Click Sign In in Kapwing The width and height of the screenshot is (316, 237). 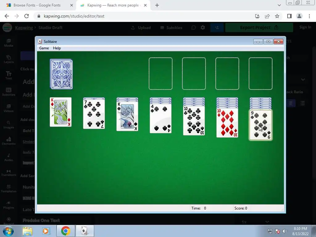[305, 27]
